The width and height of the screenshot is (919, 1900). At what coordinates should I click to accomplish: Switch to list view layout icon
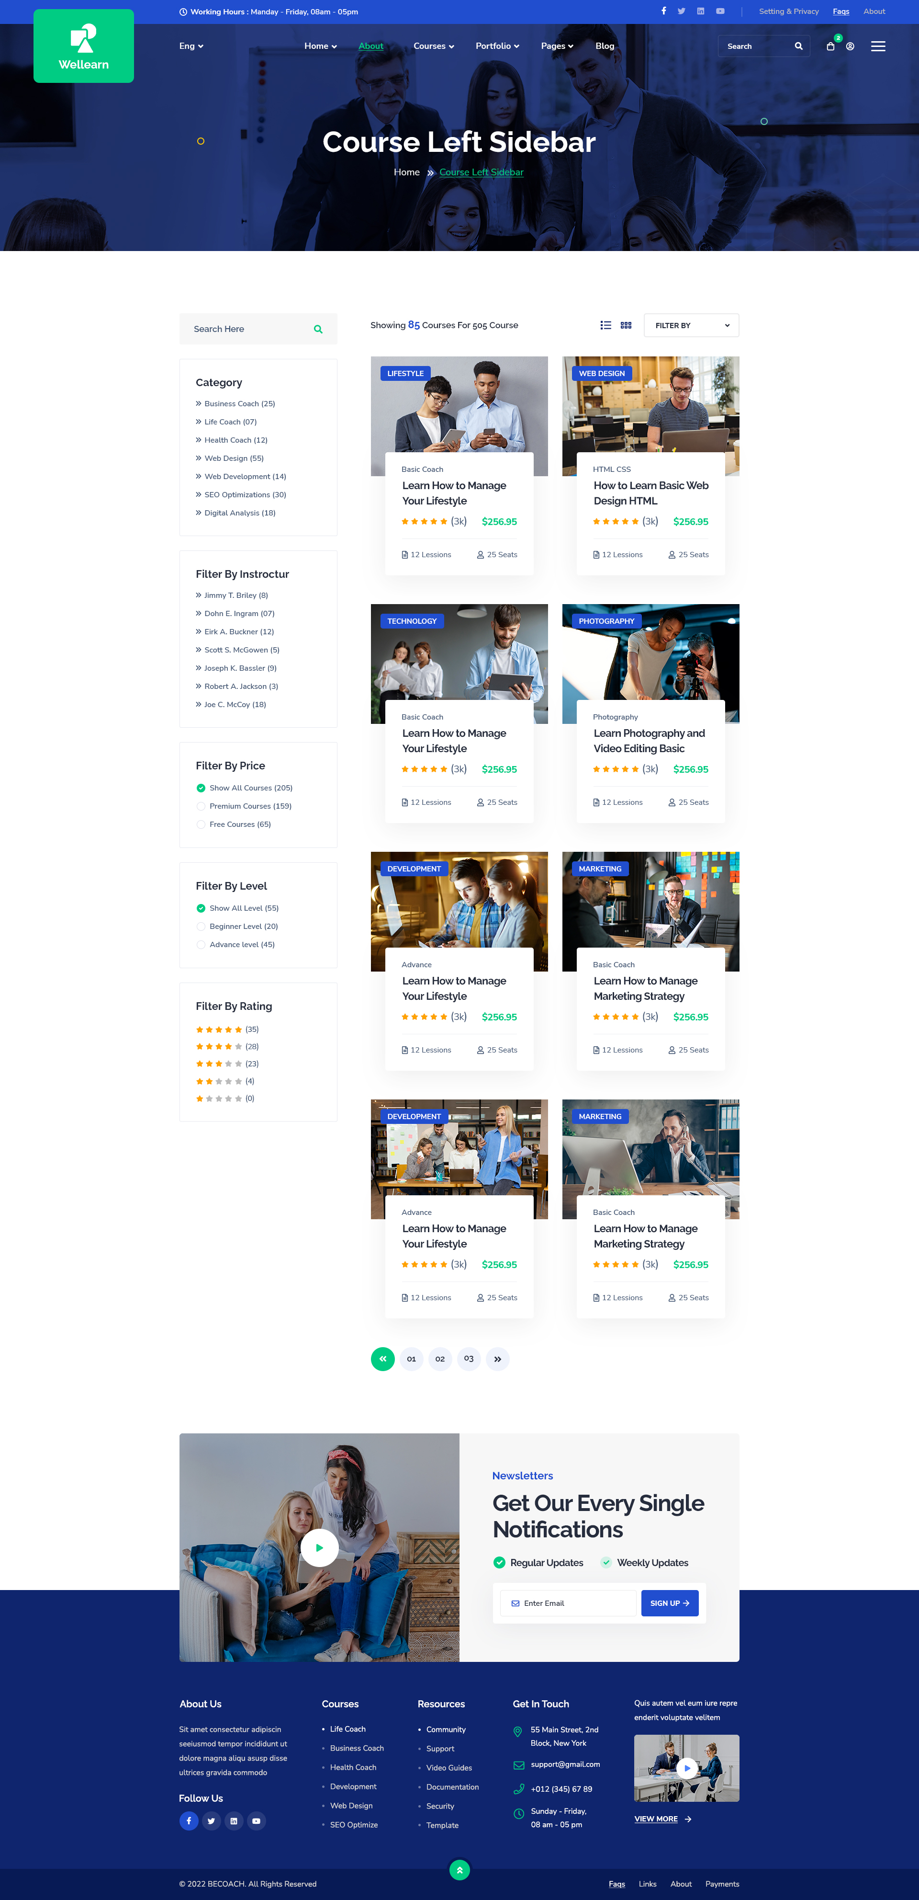coord(606,325)
